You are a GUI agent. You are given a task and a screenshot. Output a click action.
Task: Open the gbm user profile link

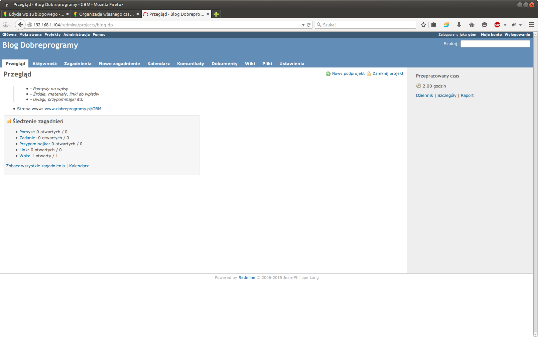472,34
